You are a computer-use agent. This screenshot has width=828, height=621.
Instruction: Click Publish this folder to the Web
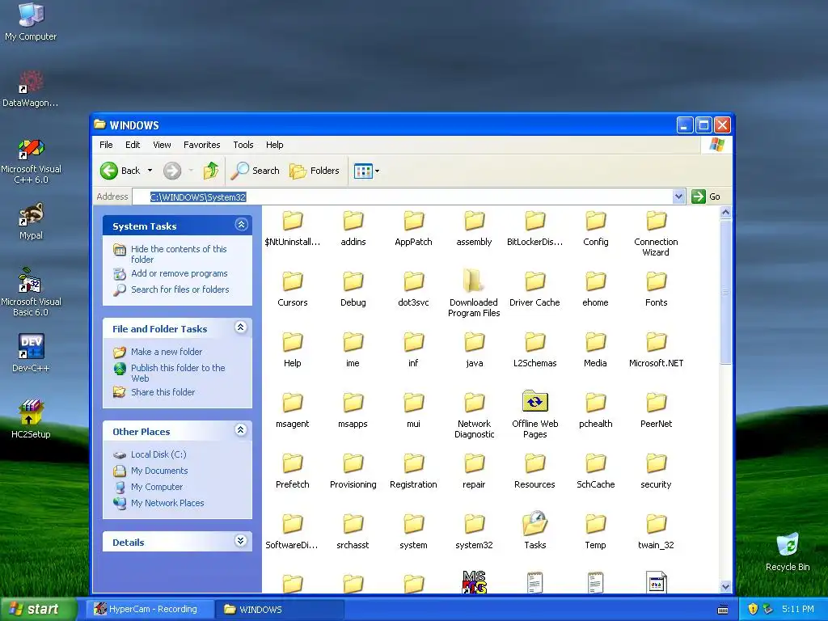coord(178,373)
